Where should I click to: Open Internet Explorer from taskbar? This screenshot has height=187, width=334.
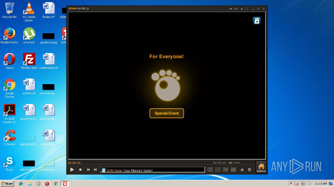[21, 184]
